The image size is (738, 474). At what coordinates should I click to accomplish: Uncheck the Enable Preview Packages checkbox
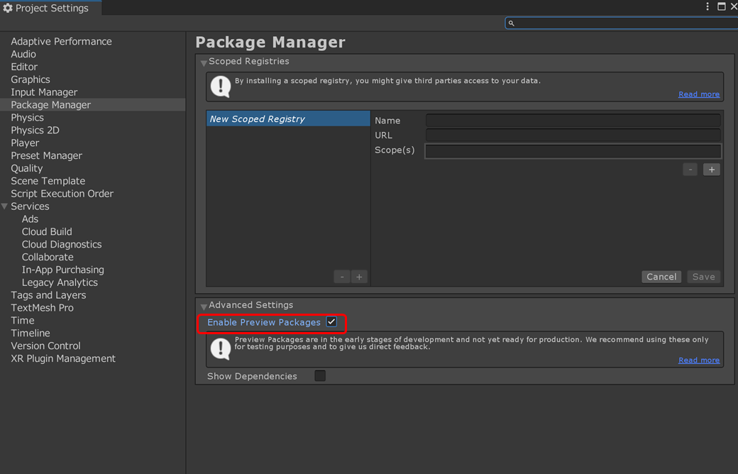click(331, 321)
